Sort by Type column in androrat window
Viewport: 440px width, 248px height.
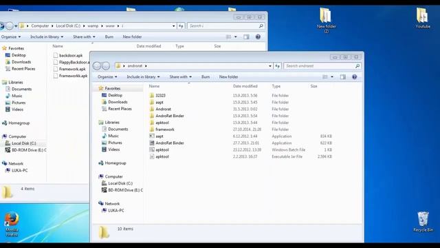(276, 86)
